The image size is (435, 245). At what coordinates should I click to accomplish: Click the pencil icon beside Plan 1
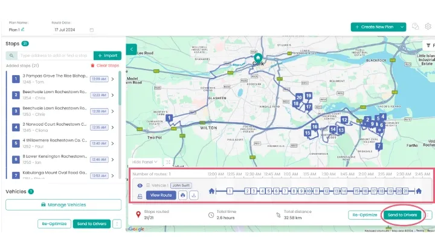(23, 29)
